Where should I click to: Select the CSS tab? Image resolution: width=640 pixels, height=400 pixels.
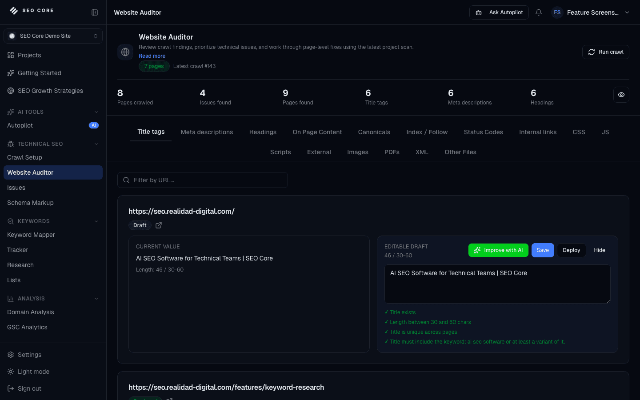[x=579, y=132]
